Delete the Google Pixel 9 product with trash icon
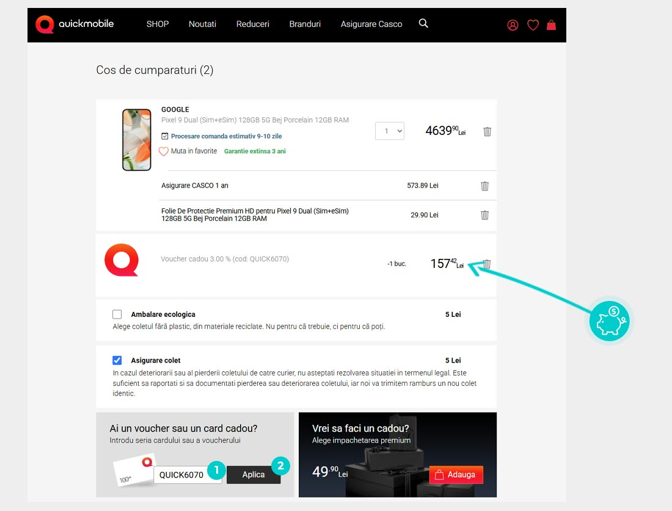 (488, 131)
